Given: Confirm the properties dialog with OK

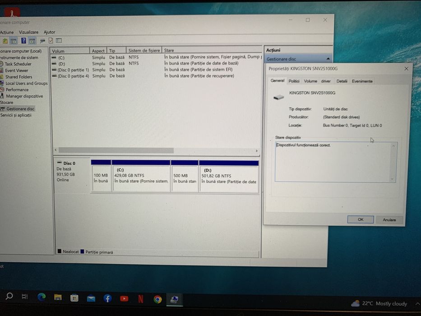Looking at the screenshot, I should 361,219.
